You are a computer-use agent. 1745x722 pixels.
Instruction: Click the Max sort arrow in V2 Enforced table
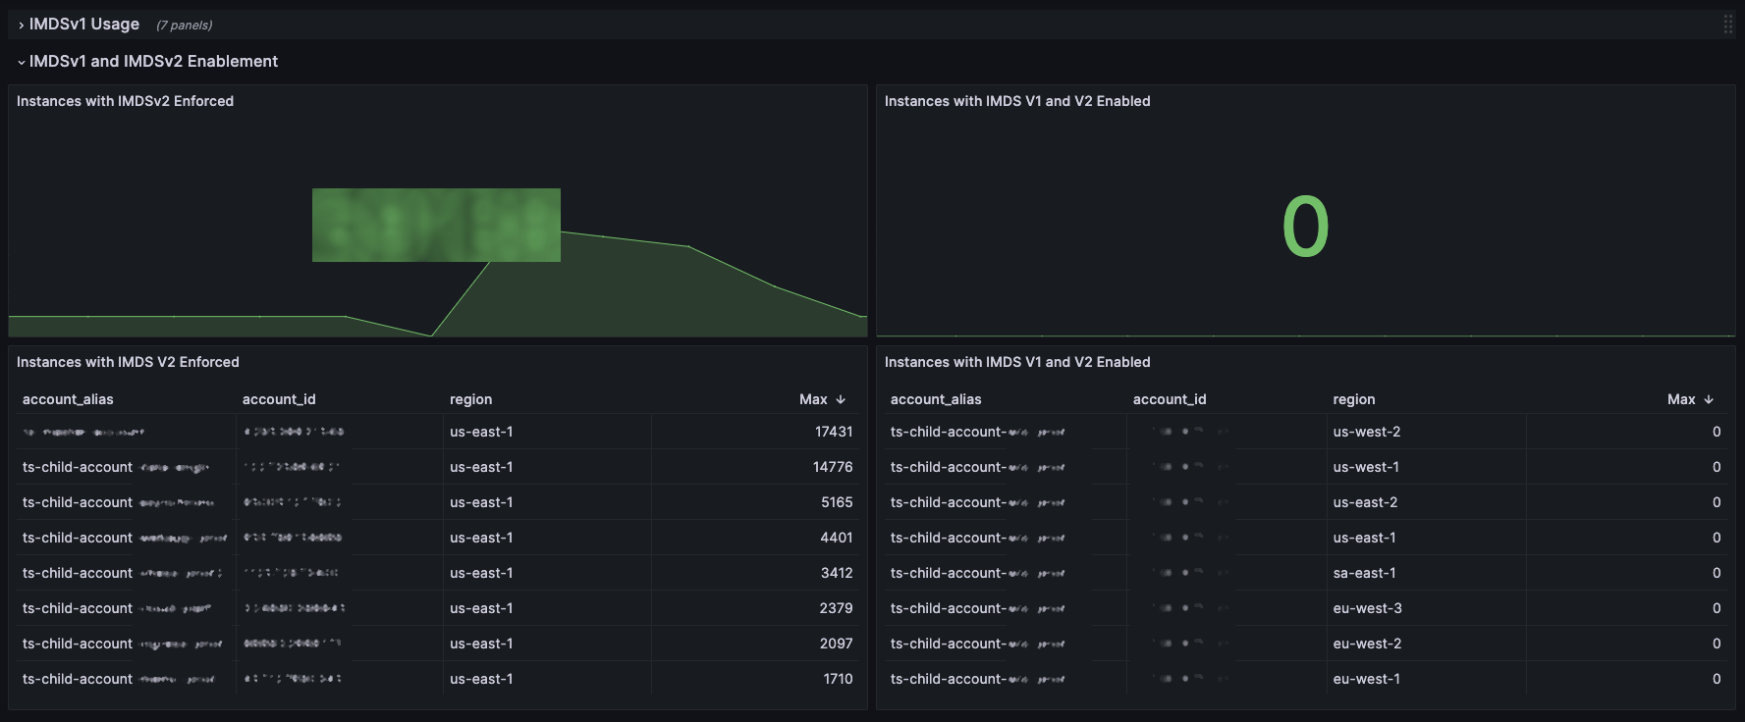point(841,399)
